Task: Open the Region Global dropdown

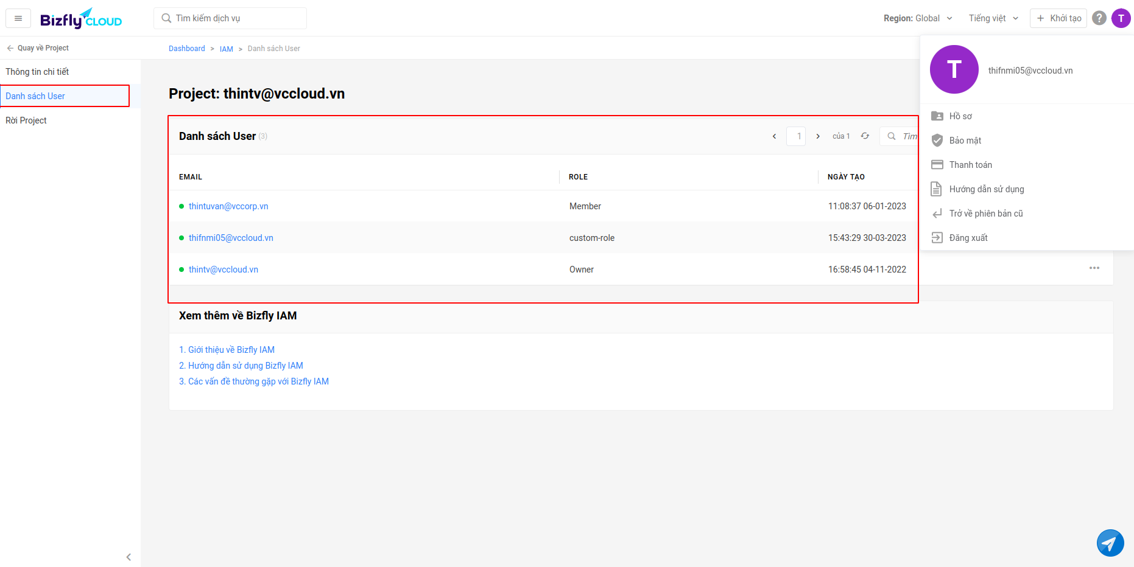Action: [x=917, y=18]
